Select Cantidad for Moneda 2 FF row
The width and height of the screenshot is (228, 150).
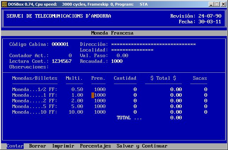135,101
